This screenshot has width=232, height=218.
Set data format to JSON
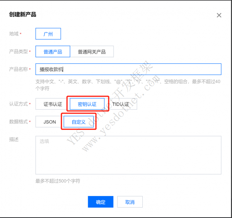click(x=49, y=122)
